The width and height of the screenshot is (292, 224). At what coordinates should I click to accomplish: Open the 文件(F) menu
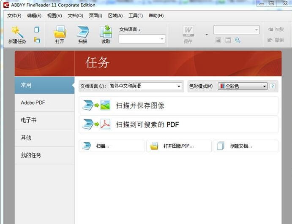pos(14,16)
